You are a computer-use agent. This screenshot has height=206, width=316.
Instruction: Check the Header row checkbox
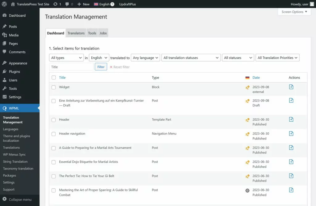[53, 120]
